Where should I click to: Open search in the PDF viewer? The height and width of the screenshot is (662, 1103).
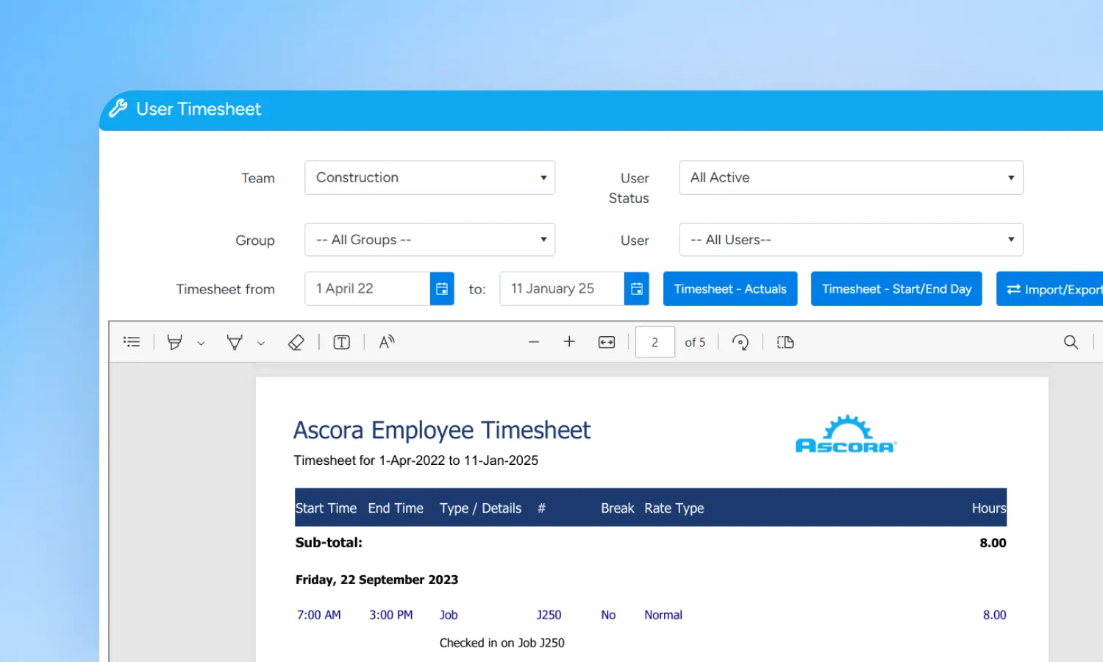(x=1071, y=342)
